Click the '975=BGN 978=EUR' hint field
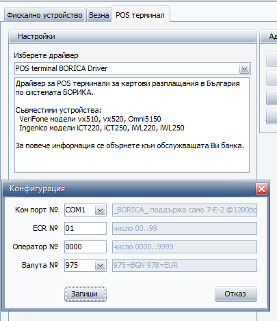Screen dimensions: 277x321 pyautogui.click(x=185, y=265)
